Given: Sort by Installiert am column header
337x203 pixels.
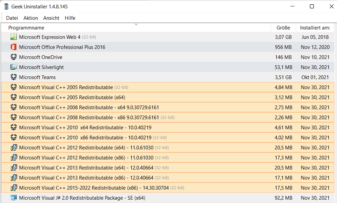Looking at the screenshot, I should point(315,28).
